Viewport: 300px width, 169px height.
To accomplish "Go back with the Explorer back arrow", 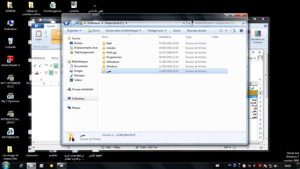I will tap(66, 23).
